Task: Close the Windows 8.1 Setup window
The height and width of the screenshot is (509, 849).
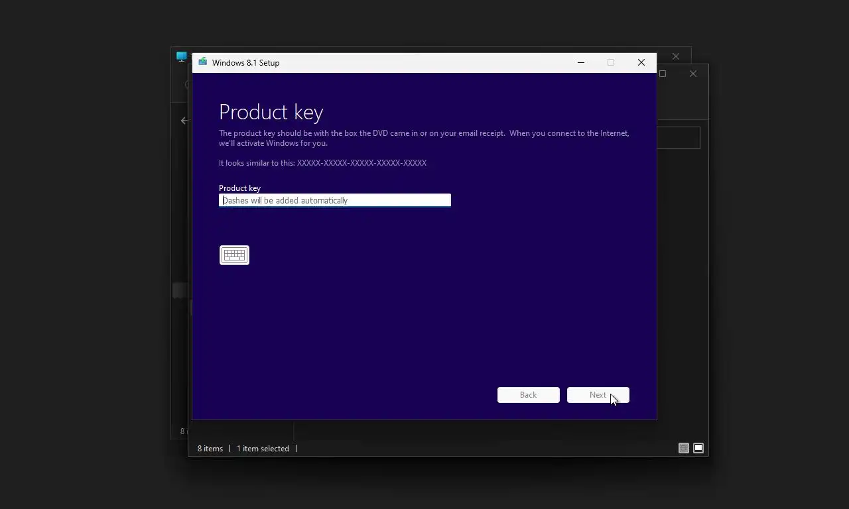Action: tap(641, 62)
